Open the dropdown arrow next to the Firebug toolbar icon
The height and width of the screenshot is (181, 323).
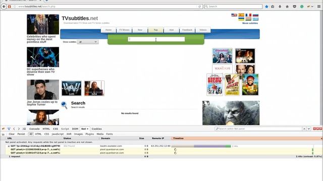[x=312, y=7]
